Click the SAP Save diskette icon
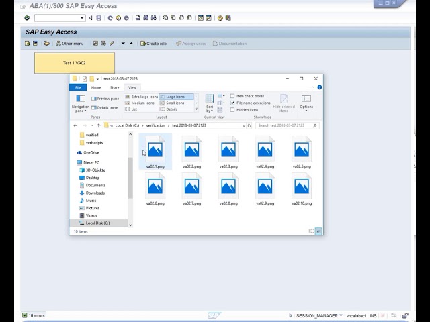This screenshot has height=322, width=430. click(x=99, y=18)
